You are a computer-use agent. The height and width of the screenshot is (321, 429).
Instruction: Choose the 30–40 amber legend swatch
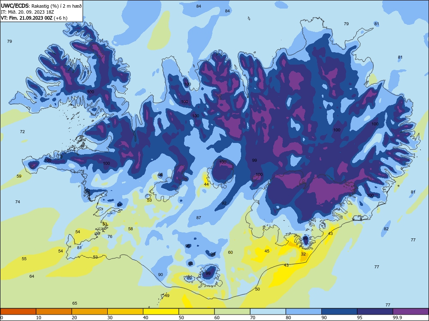point(125,312)
